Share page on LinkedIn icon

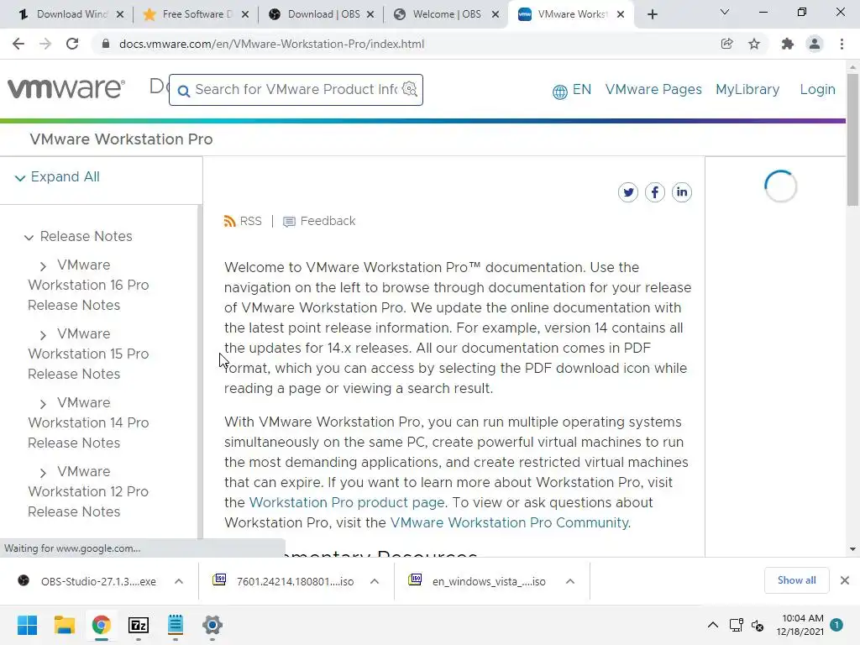(x=682, y=192)
